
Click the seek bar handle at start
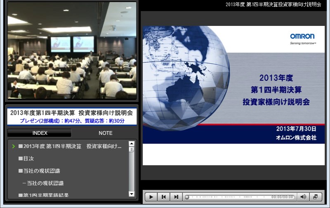[187, 197]
